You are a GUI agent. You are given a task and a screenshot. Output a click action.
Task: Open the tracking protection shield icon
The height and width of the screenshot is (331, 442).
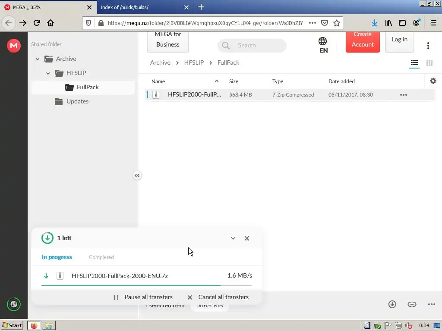pos(88,23)
